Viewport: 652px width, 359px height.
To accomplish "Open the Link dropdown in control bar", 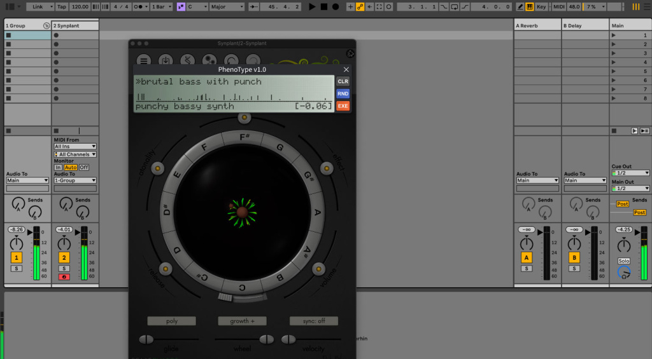I will [40, 6].
